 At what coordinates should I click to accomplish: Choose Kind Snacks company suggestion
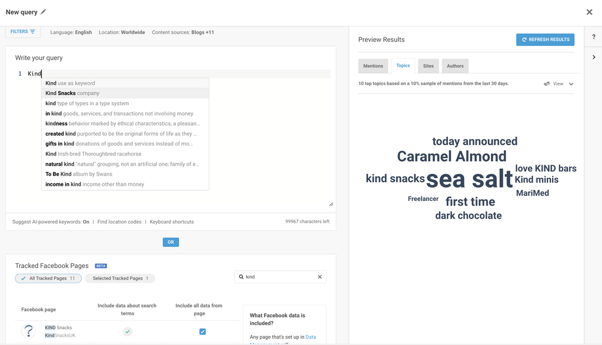coord(72,93)
